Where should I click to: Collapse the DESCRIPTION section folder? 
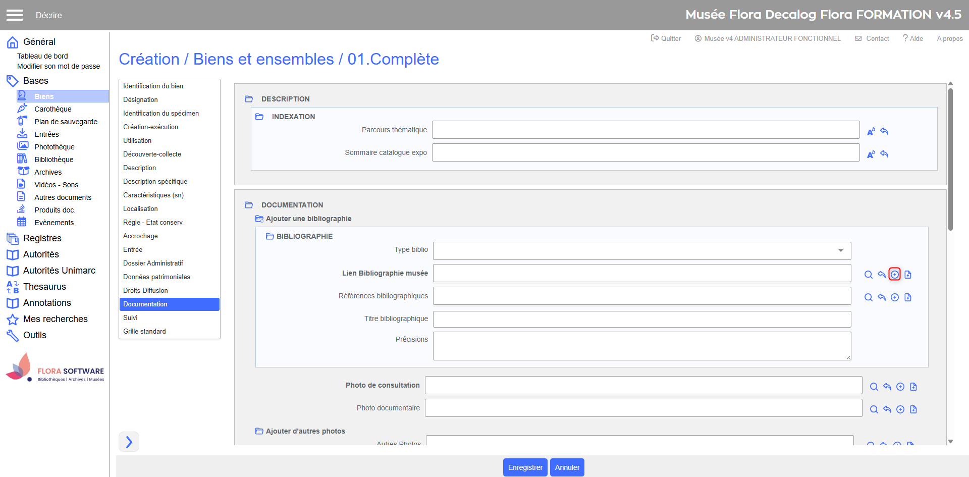(x=249, y=99)
